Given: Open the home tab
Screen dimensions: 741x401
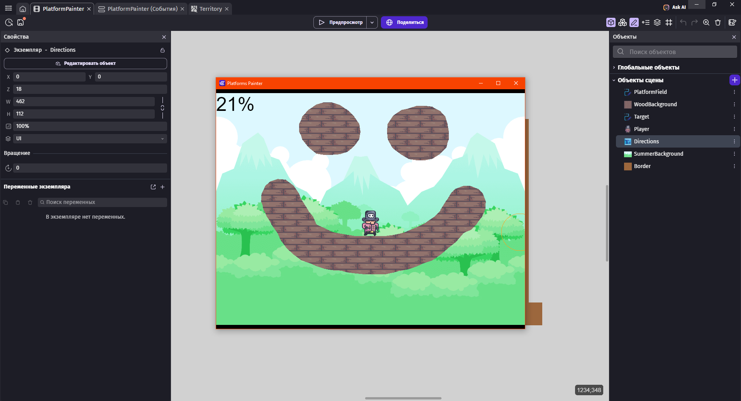Looking at the screenshot, I should point(23,9).
